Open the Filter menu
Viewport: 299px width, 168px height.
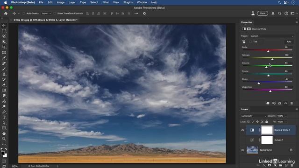click(x=106, y=2)
